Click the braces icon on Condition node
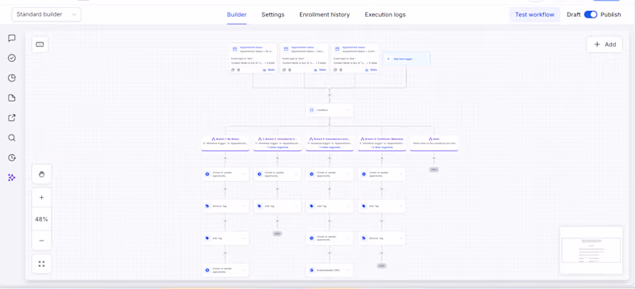This screenshot has width=635, height=289. click(x=311, y=110)
